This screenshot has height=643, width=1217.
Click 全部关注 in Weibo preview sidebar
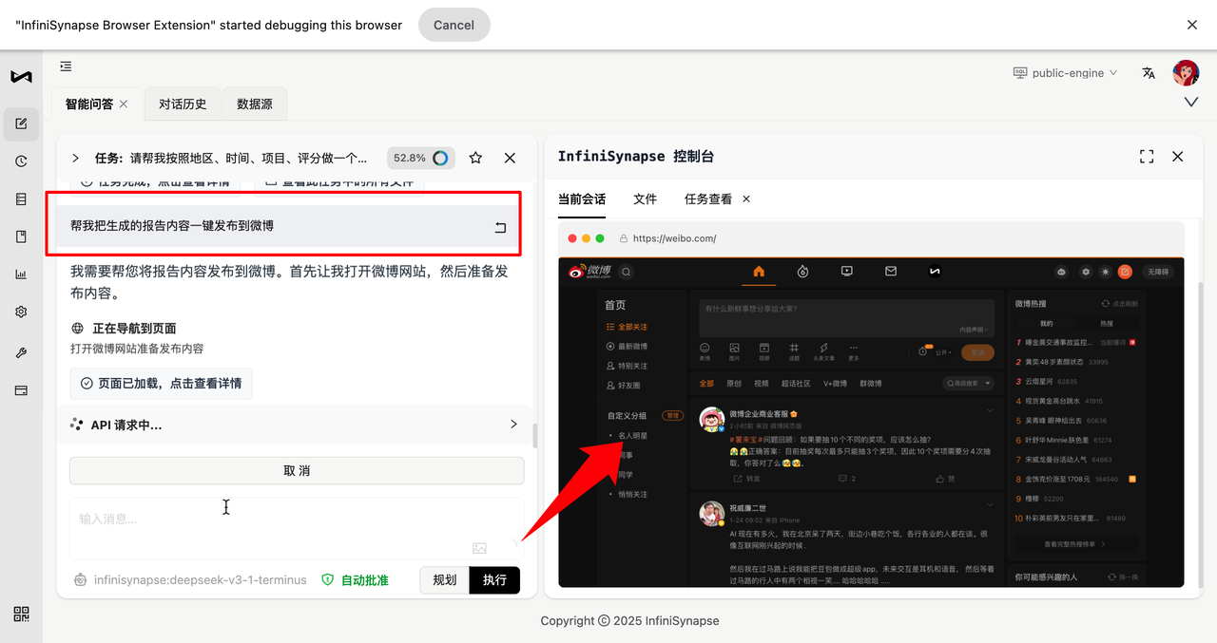[x=632, y=327]
